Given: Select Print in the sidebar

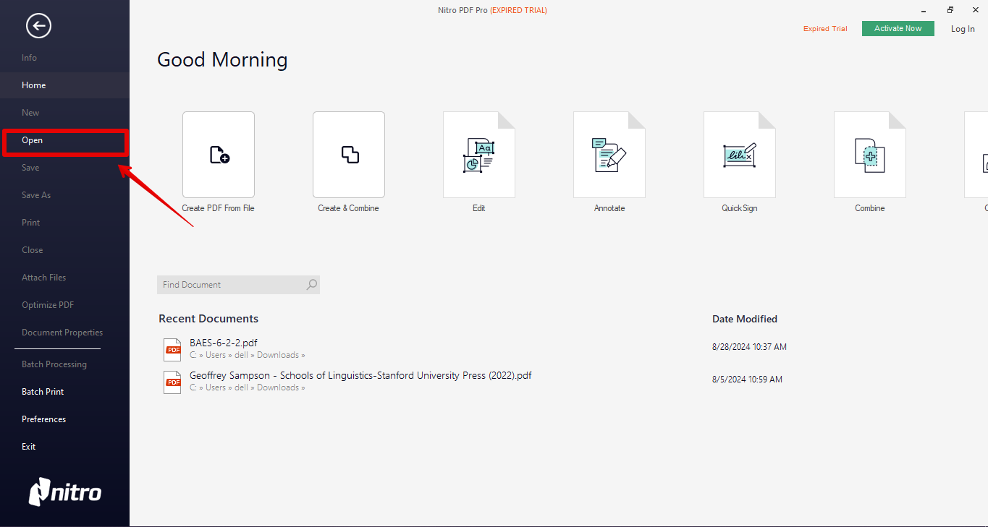Looking at the screenshot, I should [31, 223].
